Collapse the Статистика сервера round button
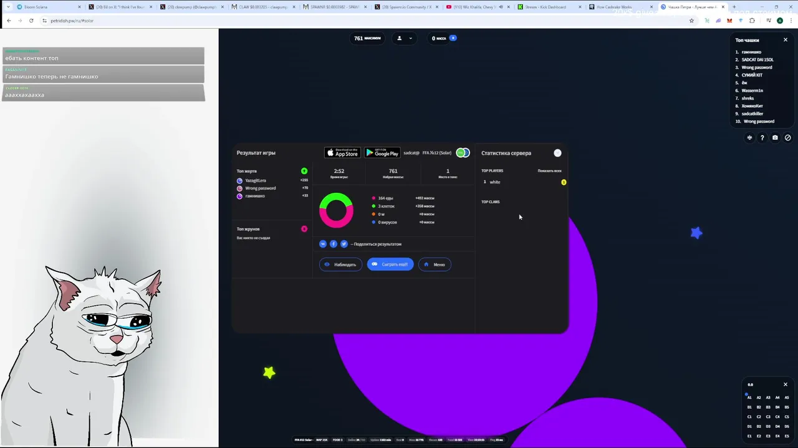Image resolution: width=798 pixels, height=448 pixels. (557, 153)
